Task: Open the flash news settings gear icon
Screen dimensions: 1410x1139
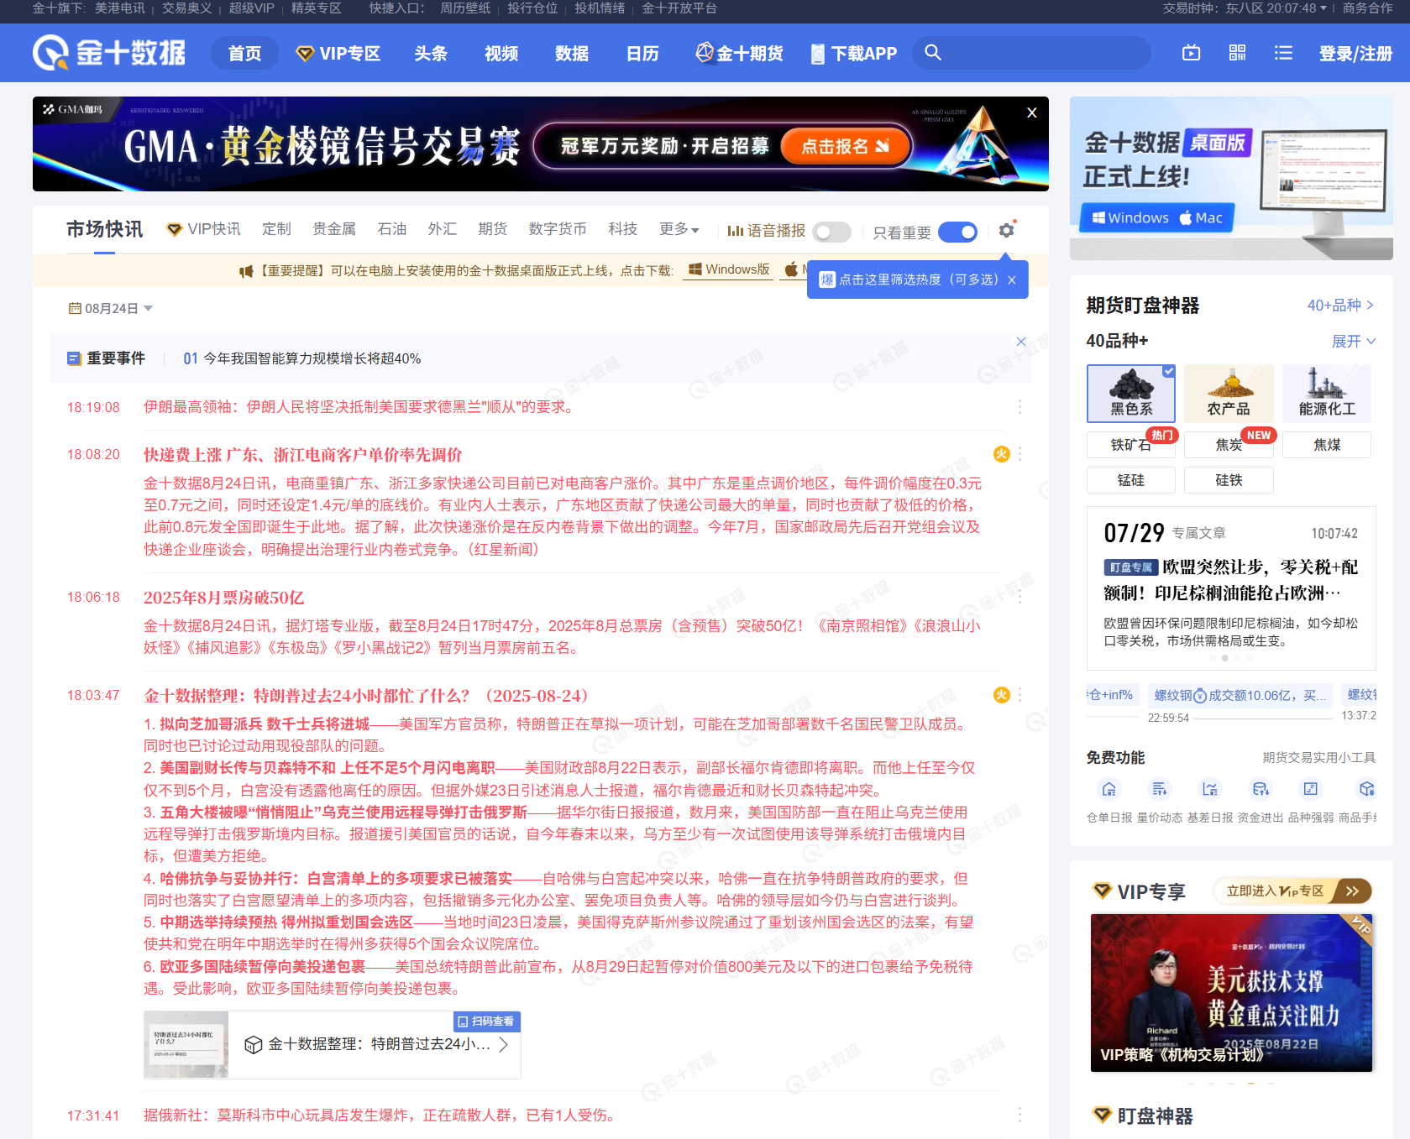Action: coord(1006,231)
